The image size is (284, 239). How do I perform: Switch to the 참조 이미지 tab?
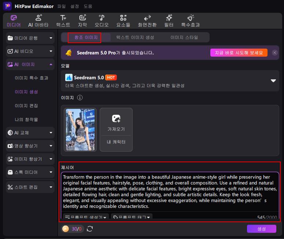pyautogui.click(x=86, y=37)
